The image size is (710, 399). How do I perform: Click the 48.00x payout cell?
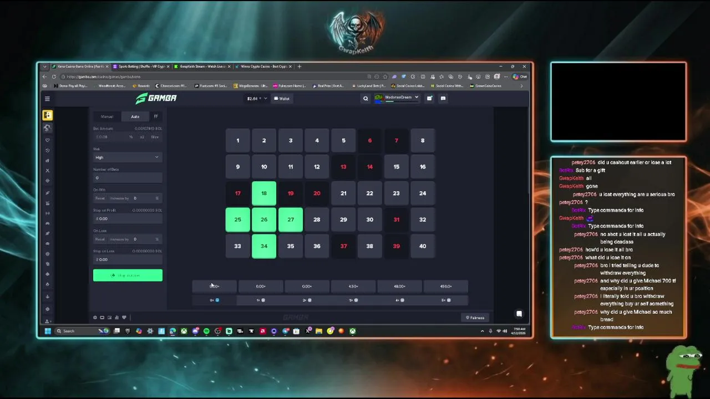click(399, 287)
